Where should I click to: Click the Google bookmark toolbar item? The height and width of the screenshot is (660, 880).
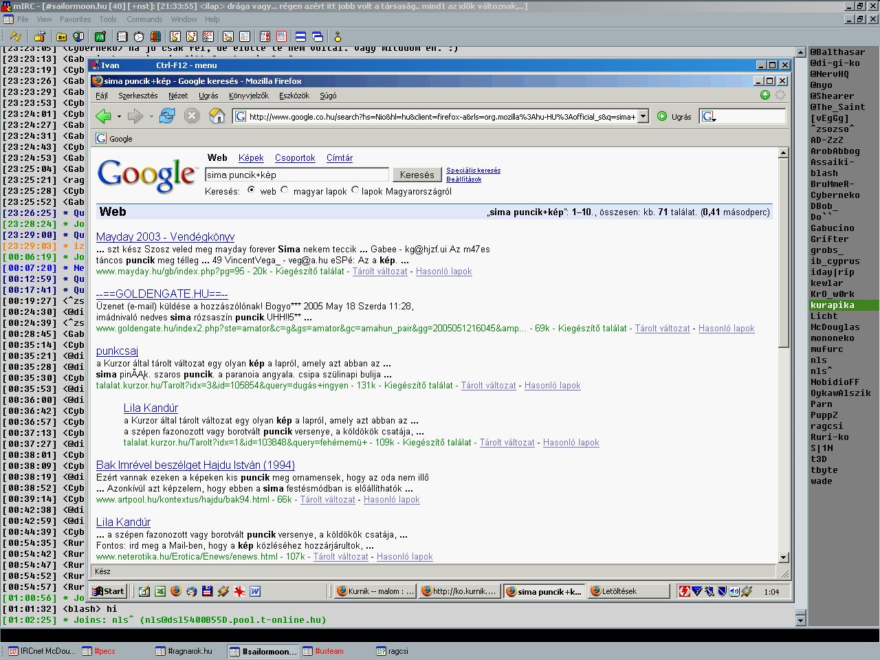click(x=114, y=138)
